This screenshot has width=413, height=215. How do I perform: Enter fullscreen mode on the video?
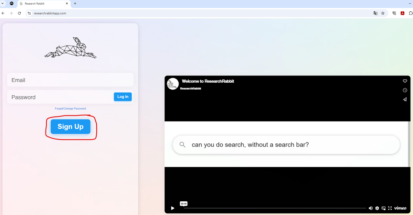point(390,208)
